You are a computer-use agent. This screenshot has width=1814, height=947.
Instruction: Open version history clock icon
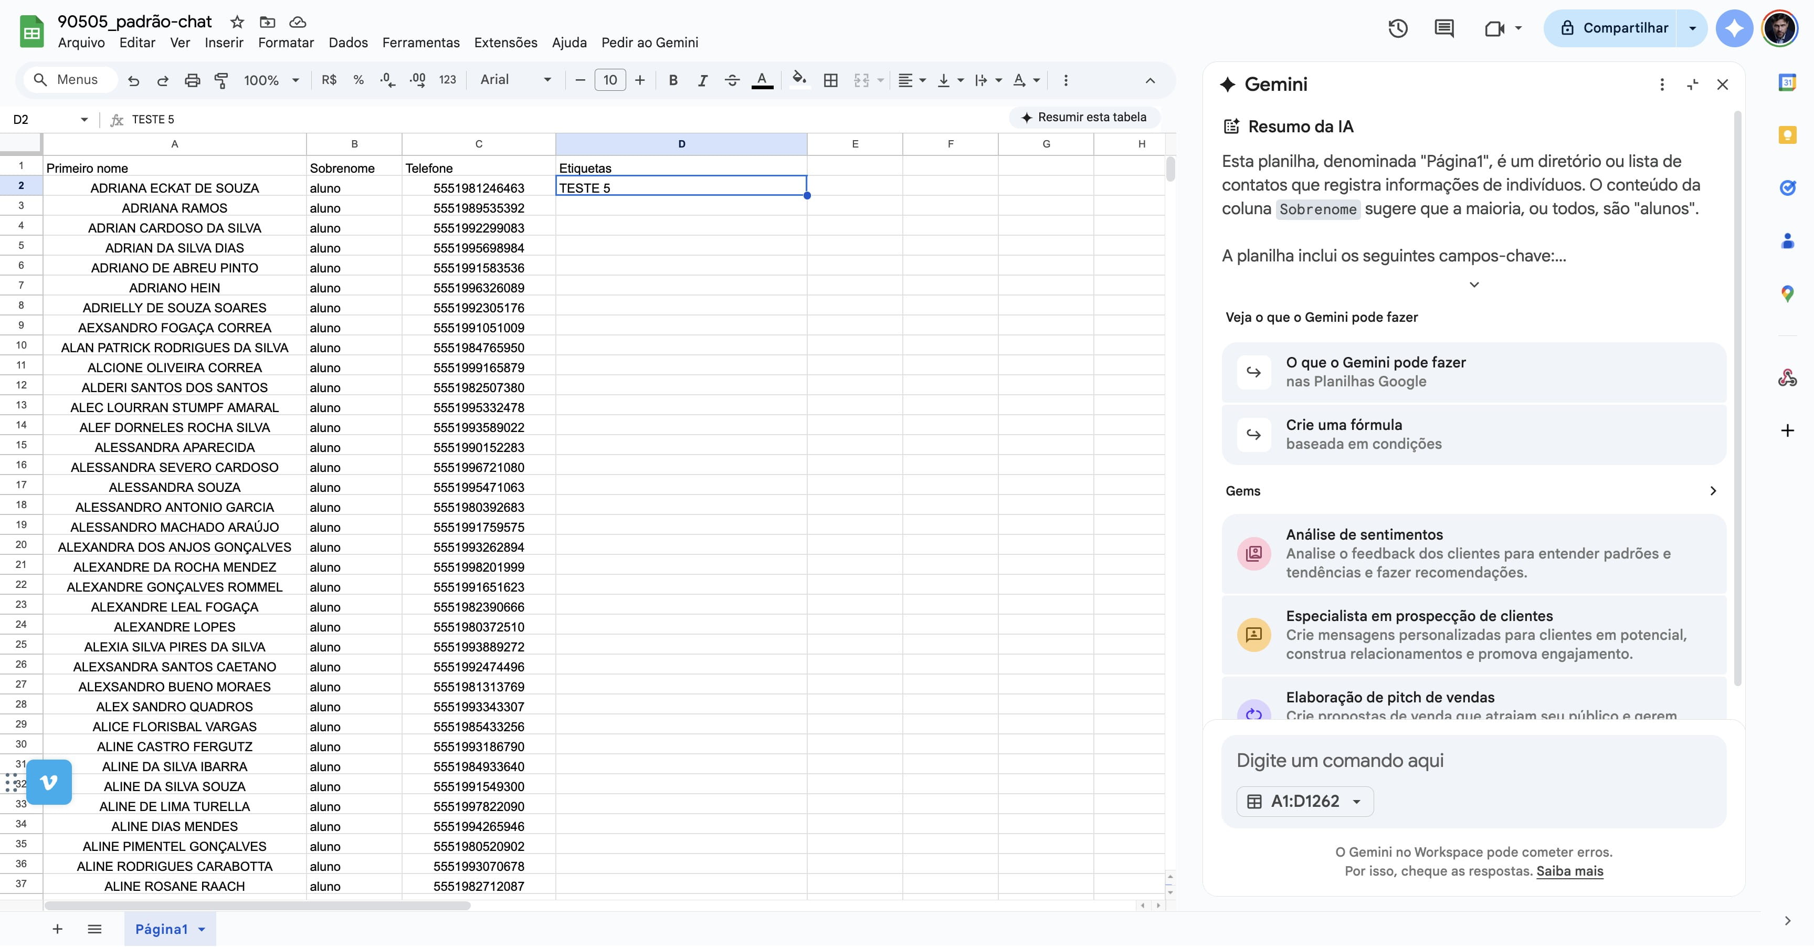(x=1398, y=28)
